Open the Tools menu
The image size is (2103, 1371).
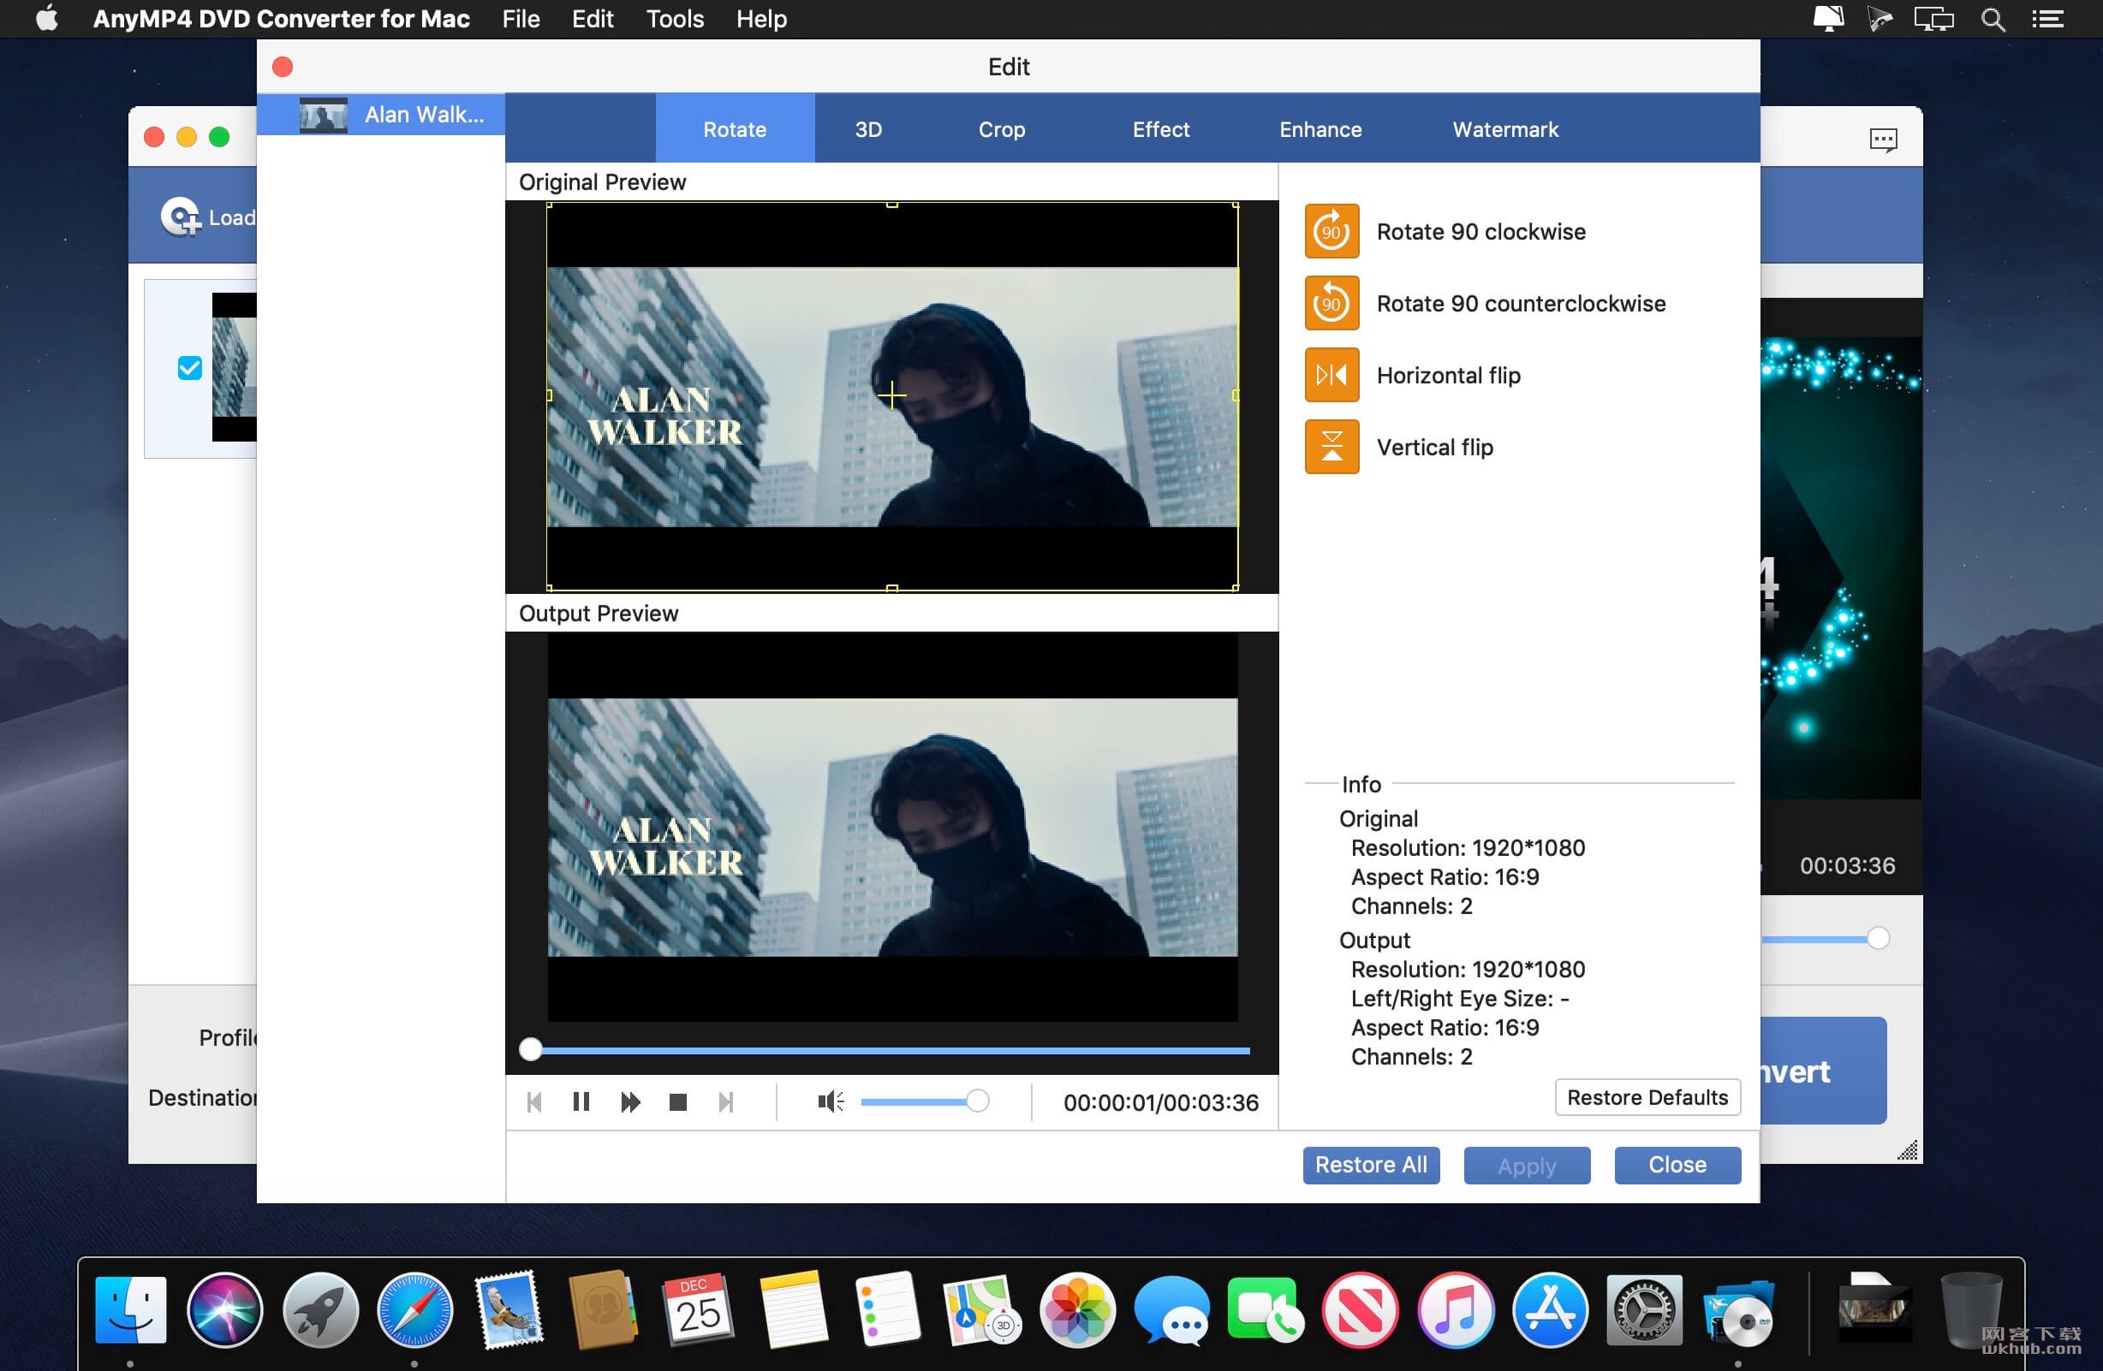[674, 19]
